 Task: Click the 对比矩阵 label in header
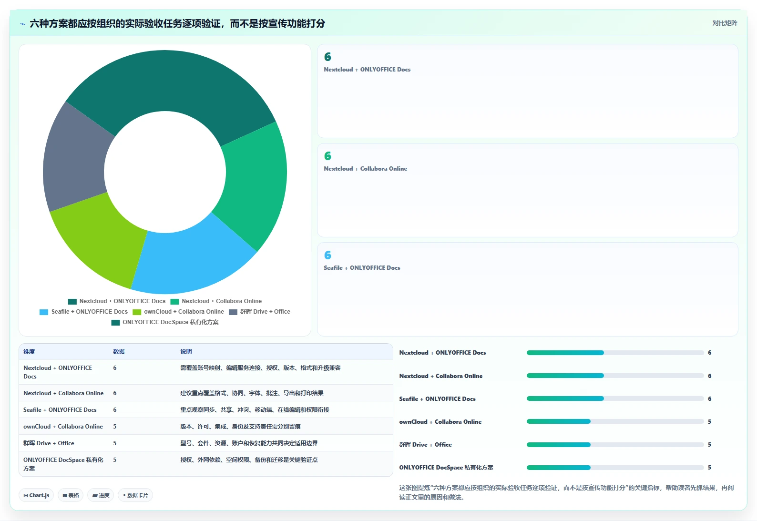pos(725,23)
